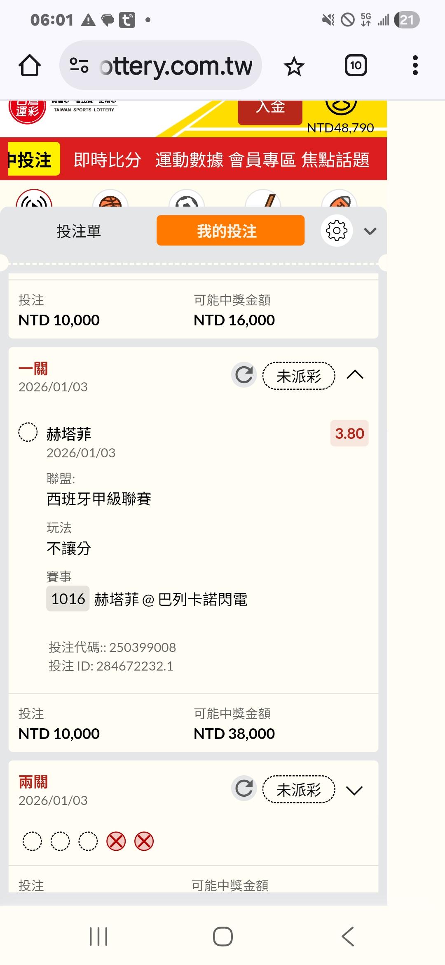Viewport: 445px width, 965px height.
Task: Refresh the 一關 bet status
Action: click(x=244, y=375)
